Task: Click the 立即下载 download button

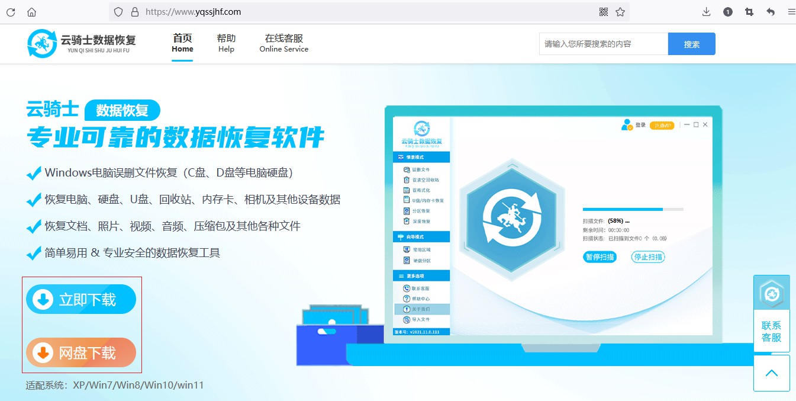Action: 81,300
